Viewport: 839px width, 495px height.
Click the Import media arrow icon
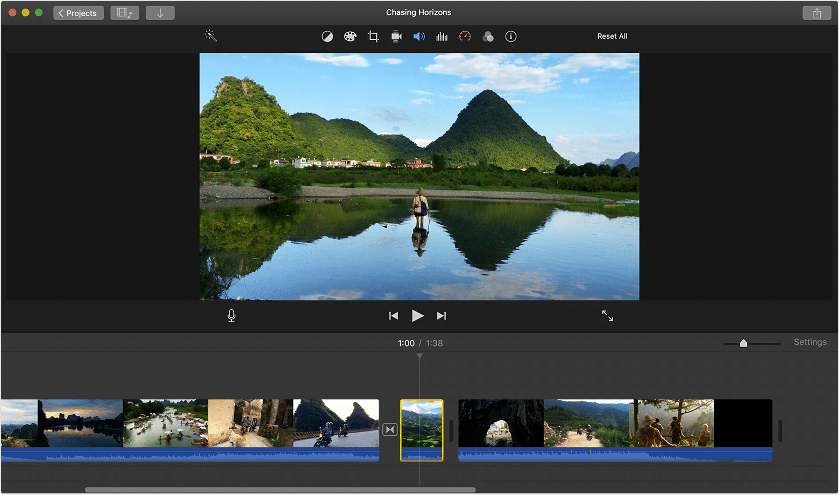tap(160, 12)
